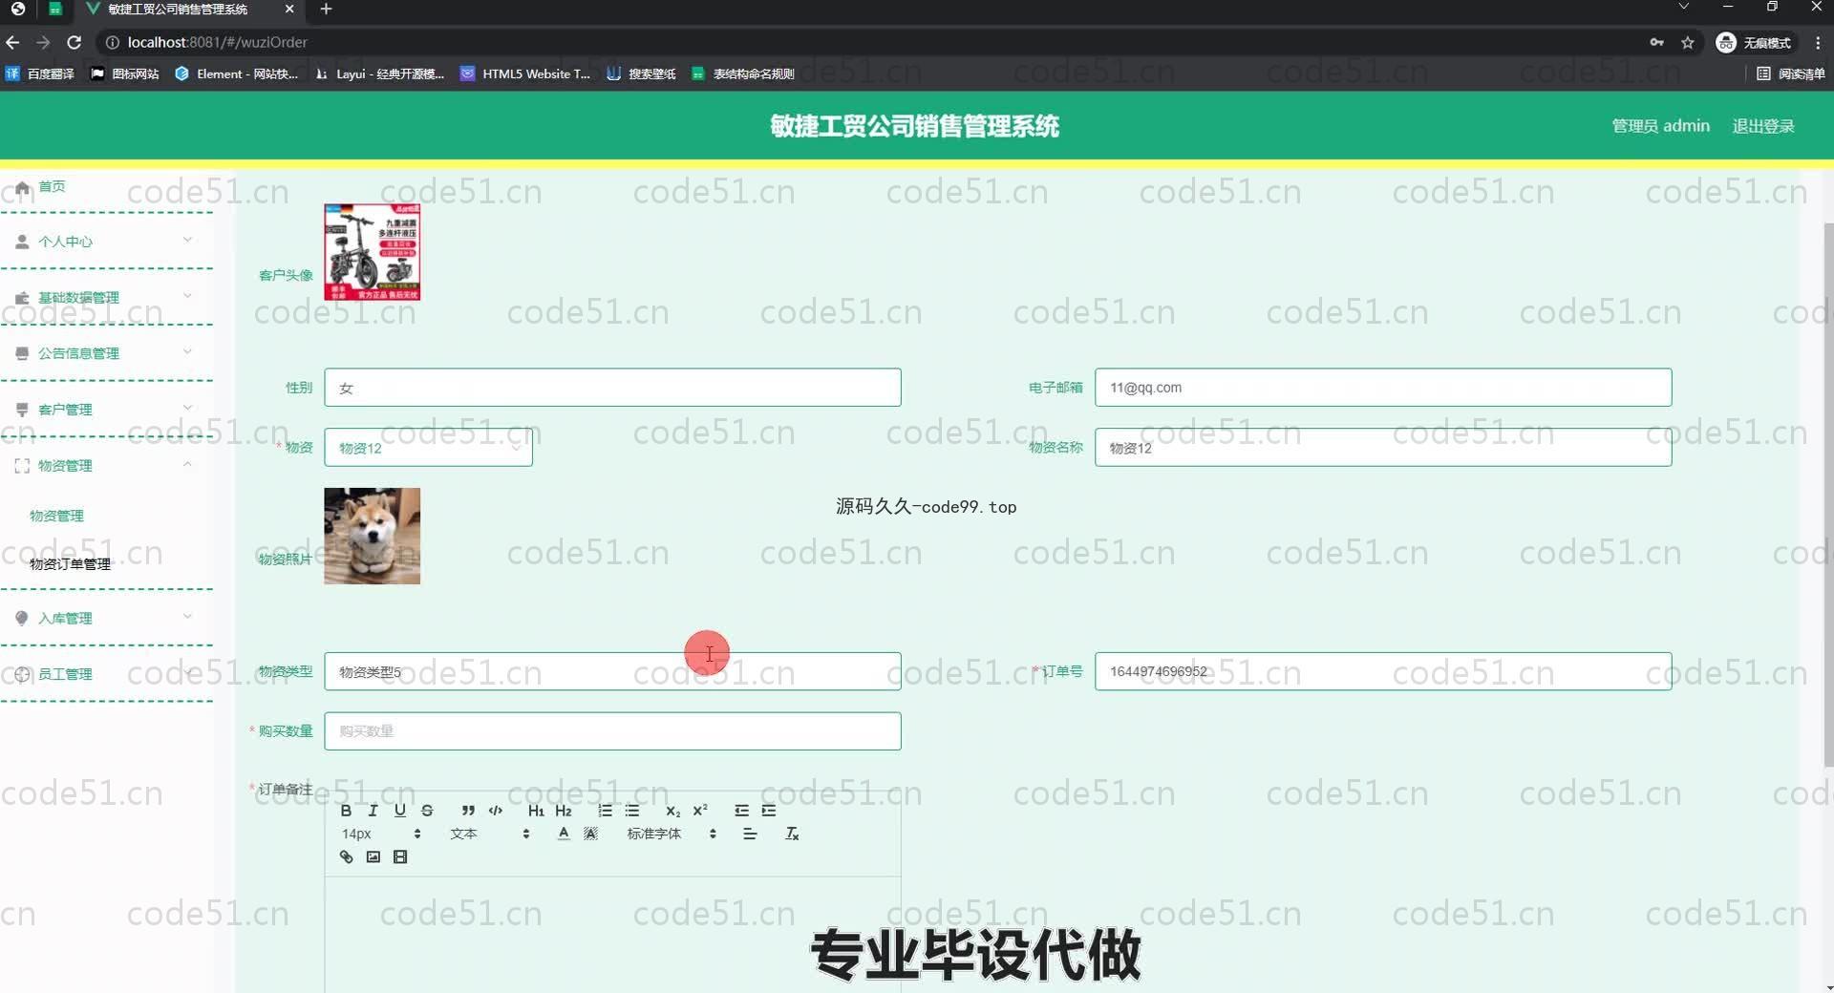Toggle italic formatting in the editor
Viewport: 1834px width, 993px height.
tap(373, 811)
